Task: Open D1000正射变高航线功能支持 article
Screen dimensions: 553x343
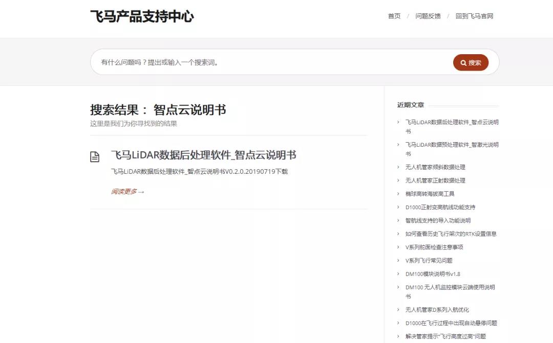Action: click(x=440, y=207)
